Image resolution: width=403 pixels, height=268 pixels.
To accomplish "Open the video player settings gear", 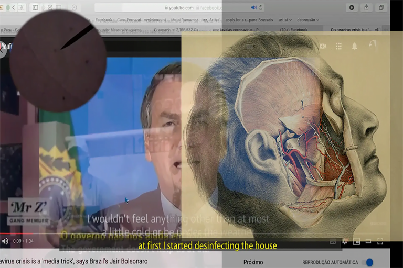I will 345,241.
